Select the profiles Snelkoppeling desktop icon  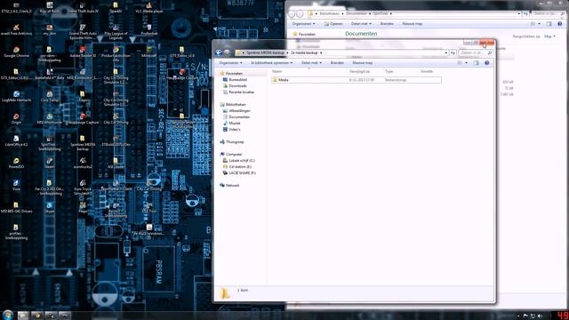[x=16, y=231]
